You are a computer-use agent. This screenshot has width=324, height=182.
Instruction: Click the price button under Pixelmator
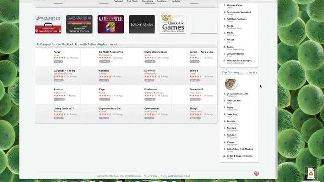click(150, 99)
